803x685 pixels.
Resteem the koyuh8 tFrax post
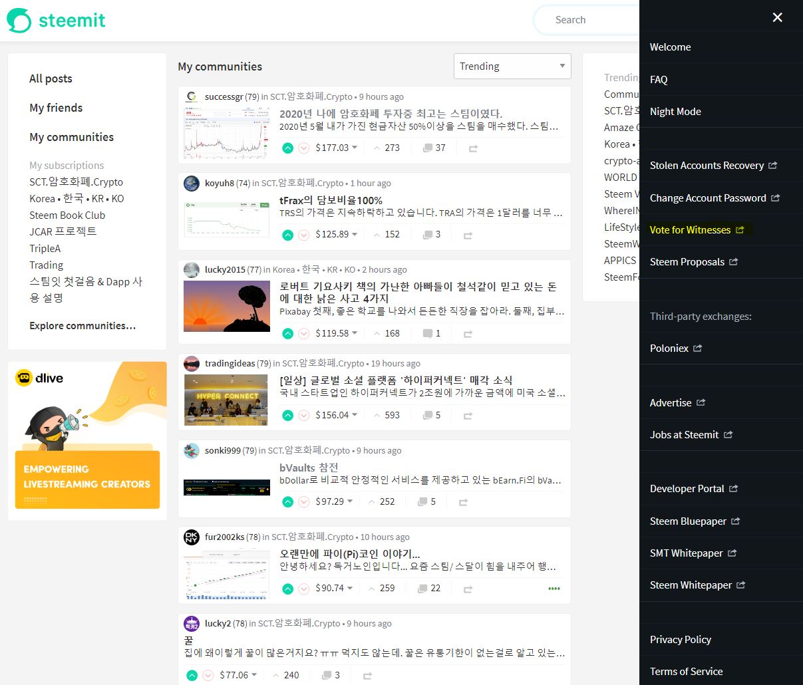468,235
